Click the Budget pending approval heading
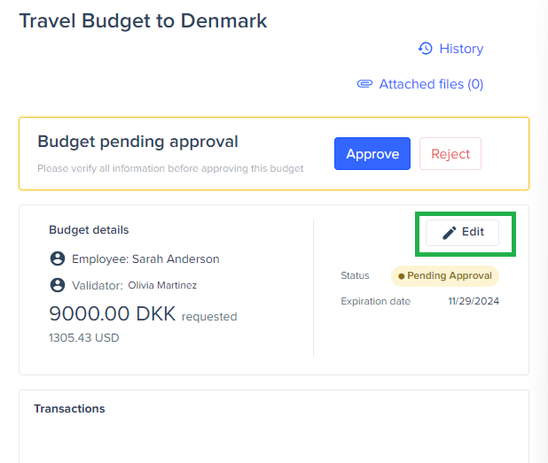Screen dimensions: 548x463 [137, 142]
